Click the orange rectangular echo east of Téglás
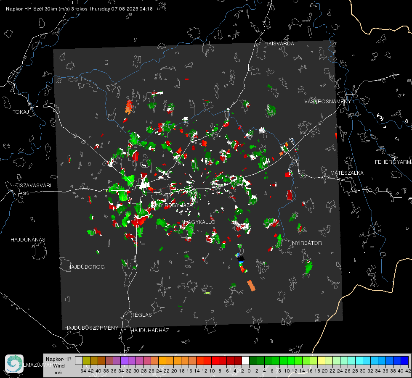 [251, 286]
